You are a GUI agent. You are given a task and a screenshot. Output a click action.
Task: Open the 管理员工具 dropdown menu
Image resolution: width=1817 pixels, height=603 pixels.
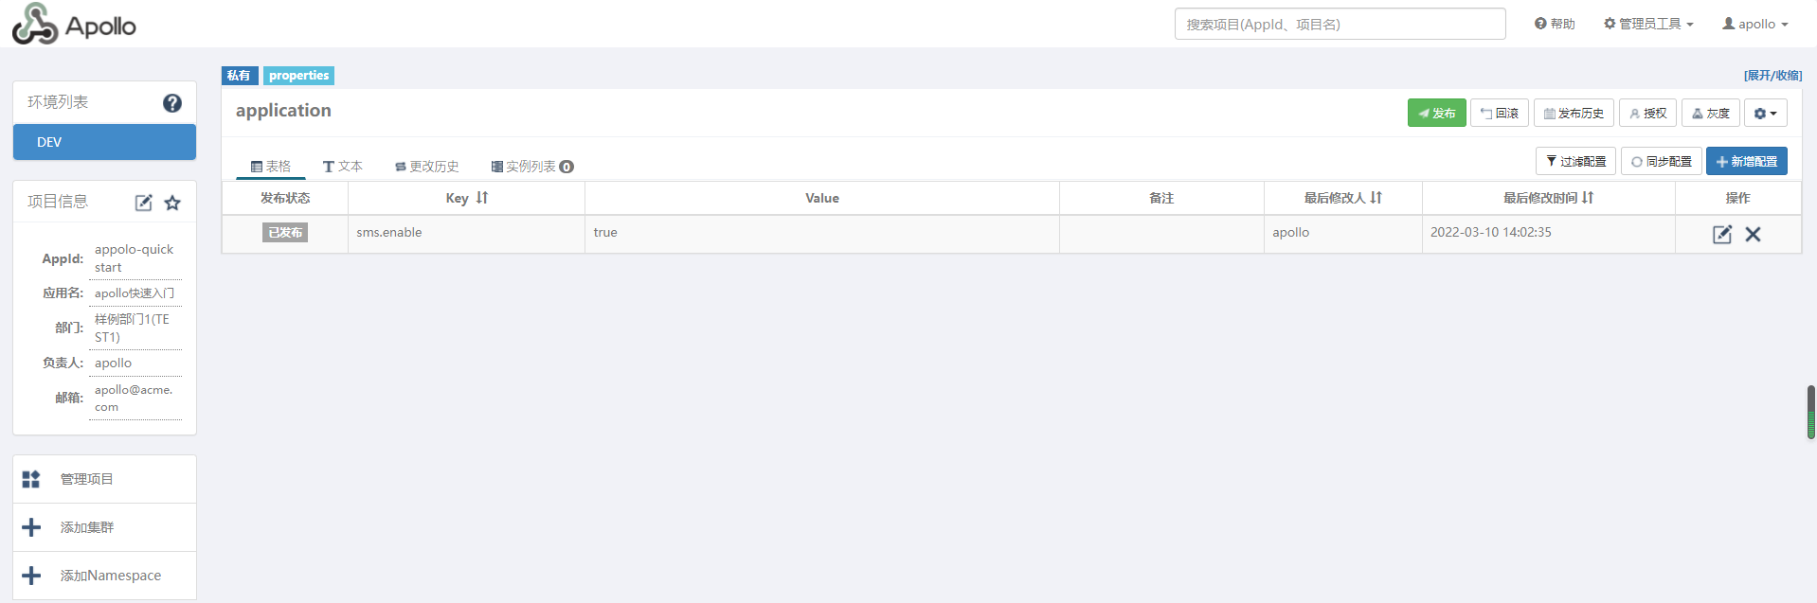click(1648, 24)
